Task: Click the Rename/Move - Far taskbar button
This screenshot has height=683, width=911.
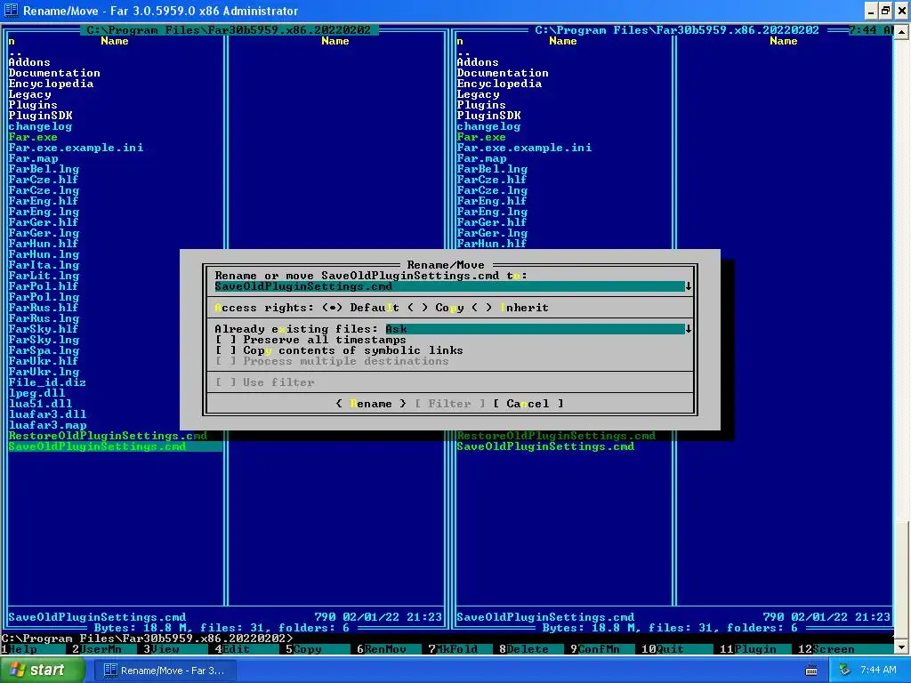Action: point(165,671)
